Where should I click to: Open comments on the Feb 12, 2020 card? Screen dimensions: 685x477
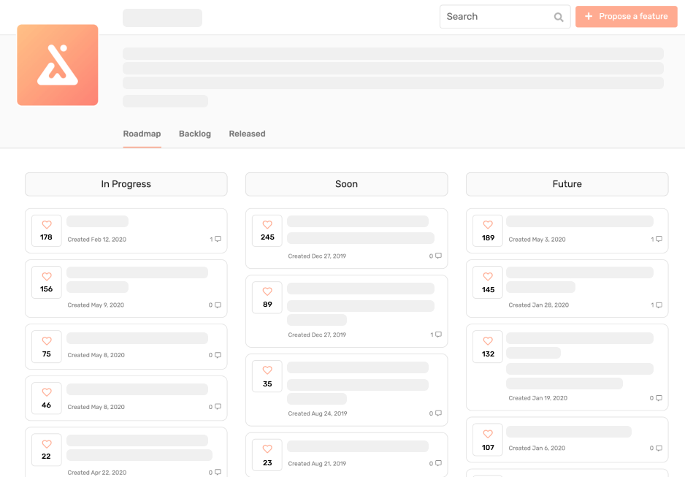coord(215,239)
